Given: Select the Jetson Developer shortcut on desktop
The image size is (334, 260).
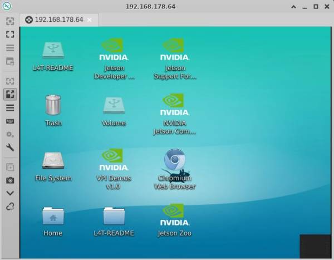Looking at the screenshot, I should click(x=114, y=58).
